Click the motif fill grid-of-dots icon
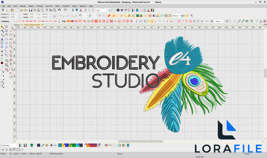Viewport: 267px width, 158px height. [x=111, y=21]
